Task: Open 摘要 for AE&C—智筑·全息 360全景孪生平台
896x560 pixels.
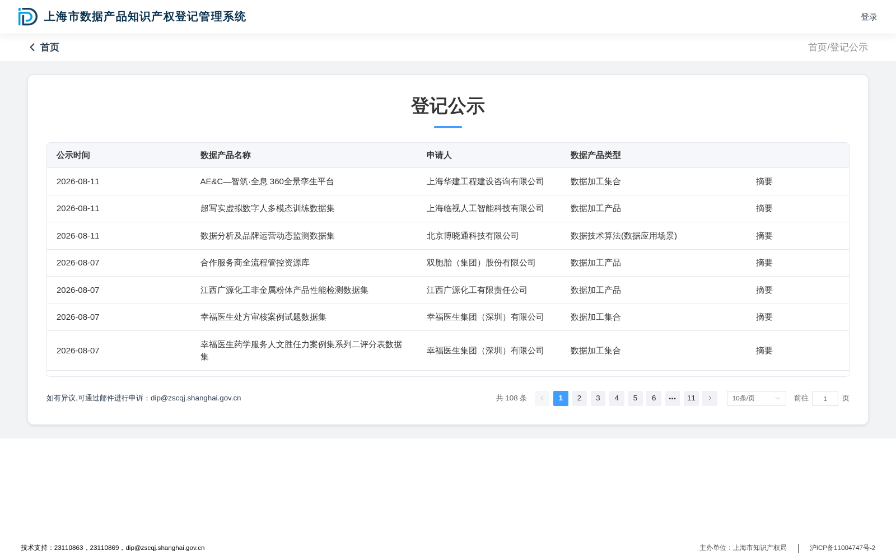Action: pyautogui.click(x=764, y=181)
